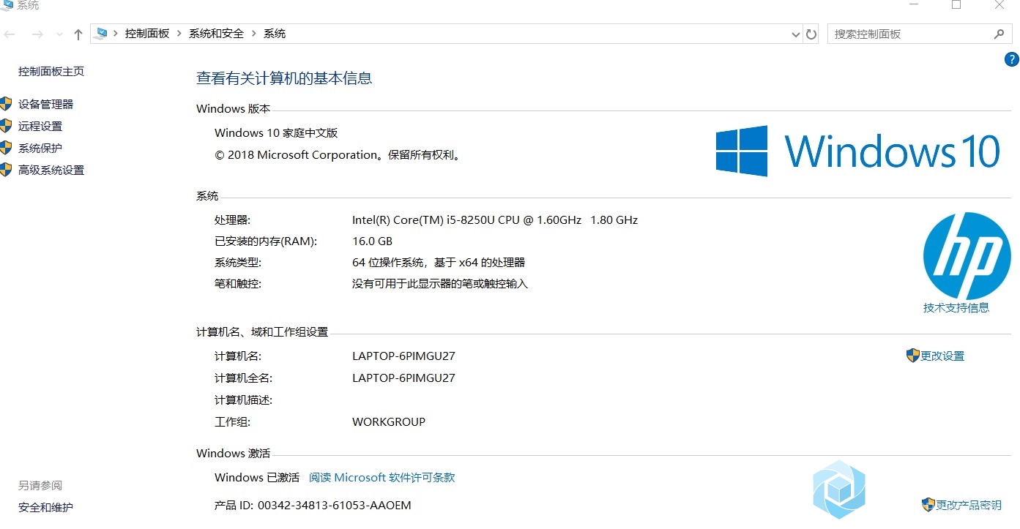Click the shield icon next to 高级系统设置

pyautogui.click(x=6, y=170)
